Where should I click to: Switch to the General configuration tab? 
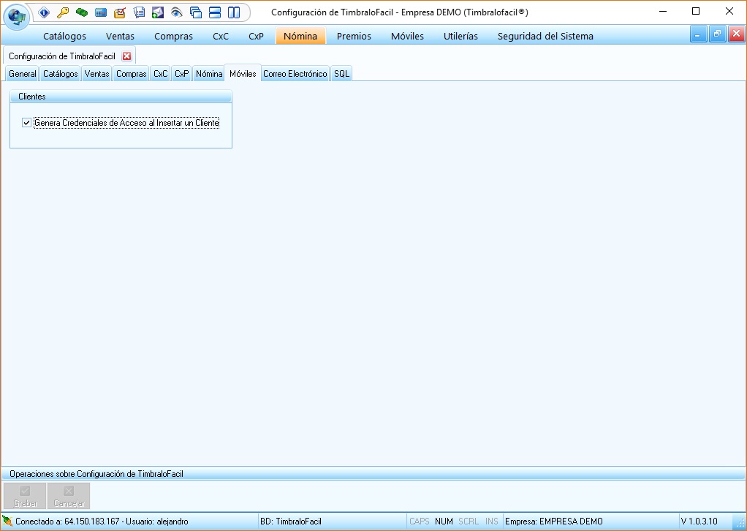click(x=23, y=74)
